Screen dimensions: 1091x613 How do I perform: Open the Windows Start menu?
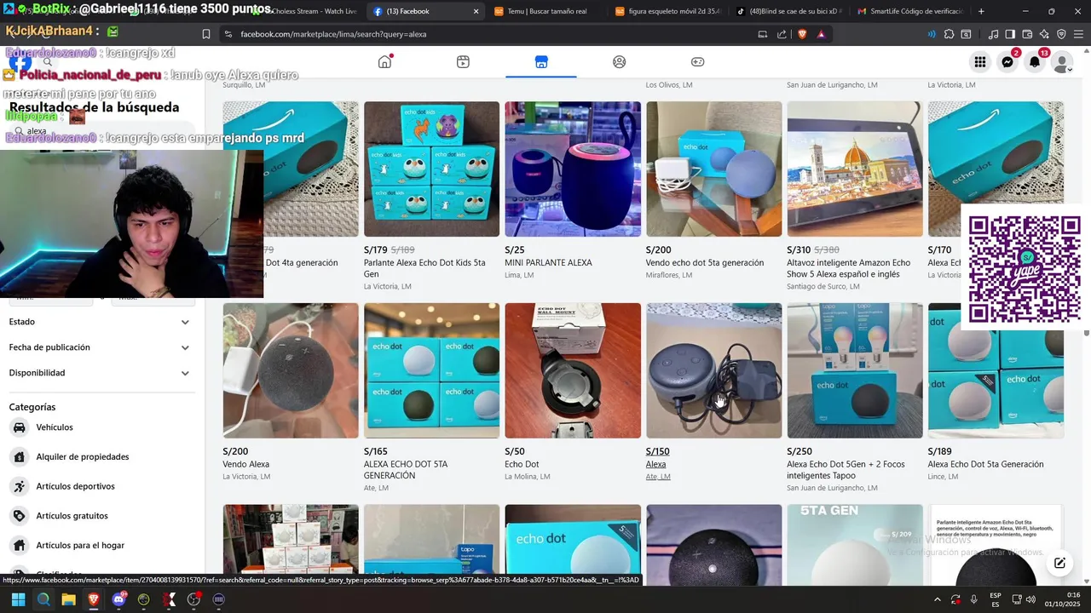[18, 599]
